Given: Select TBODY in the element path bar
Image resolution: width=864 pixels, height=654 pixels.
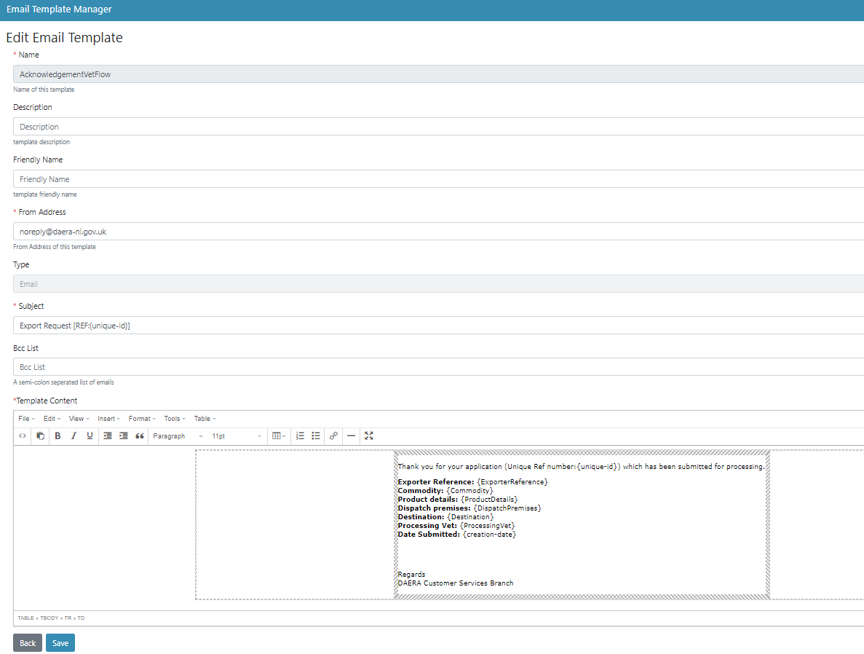Looking at the screenshot, I should point(49,618).
